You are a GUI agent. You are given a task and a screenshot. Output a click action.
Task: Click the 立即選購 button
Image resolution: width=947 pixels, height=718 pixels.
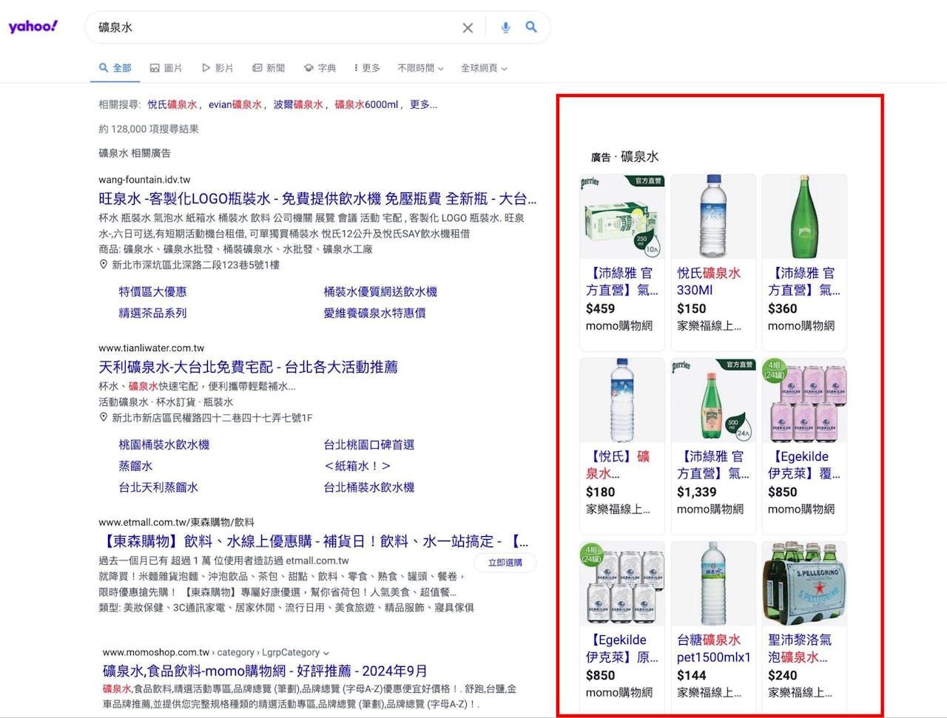(x=505, y=563)
